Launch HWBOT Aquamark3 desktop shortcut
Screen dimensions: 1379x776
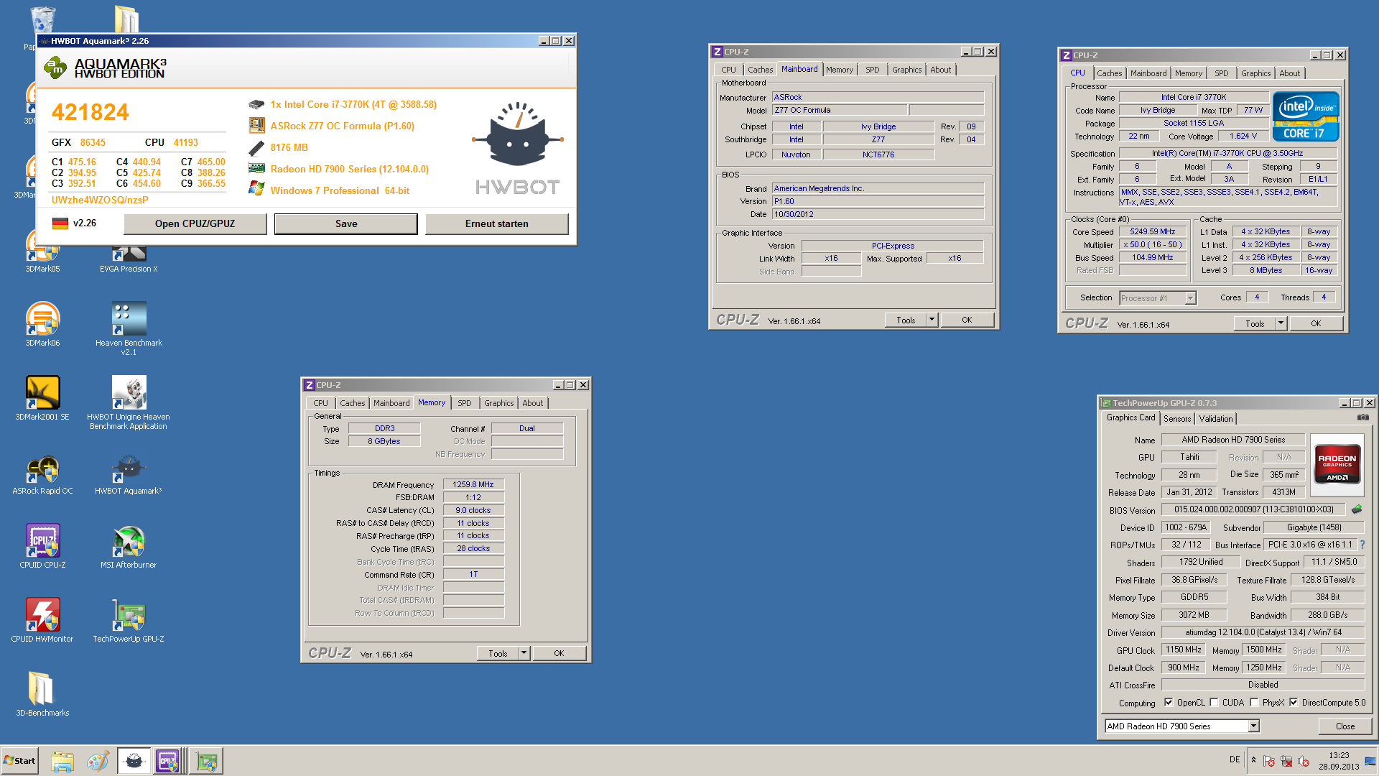(129, 475)
